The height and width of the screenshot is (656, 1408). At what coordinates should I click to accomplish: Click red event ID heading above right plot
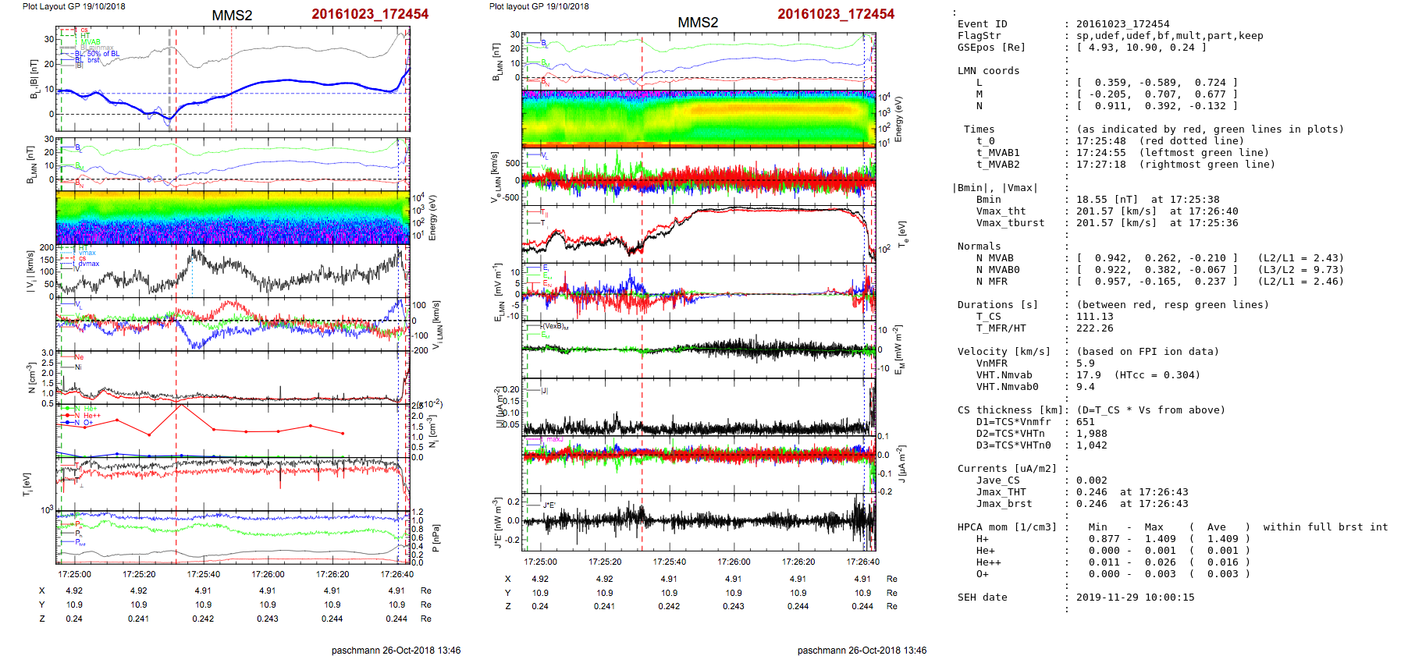coord(835,14)
